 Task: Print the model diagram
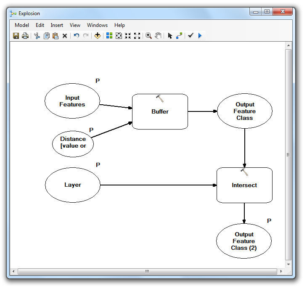(x=25, y=36)
